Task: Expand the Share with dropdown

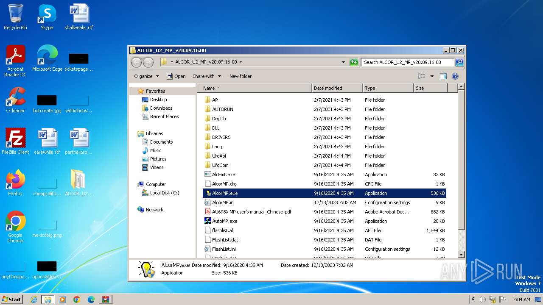Action: coord(207,76)
